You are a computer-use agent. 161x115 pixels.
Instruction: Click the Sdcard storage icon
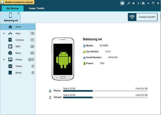[x=50, y=97]
